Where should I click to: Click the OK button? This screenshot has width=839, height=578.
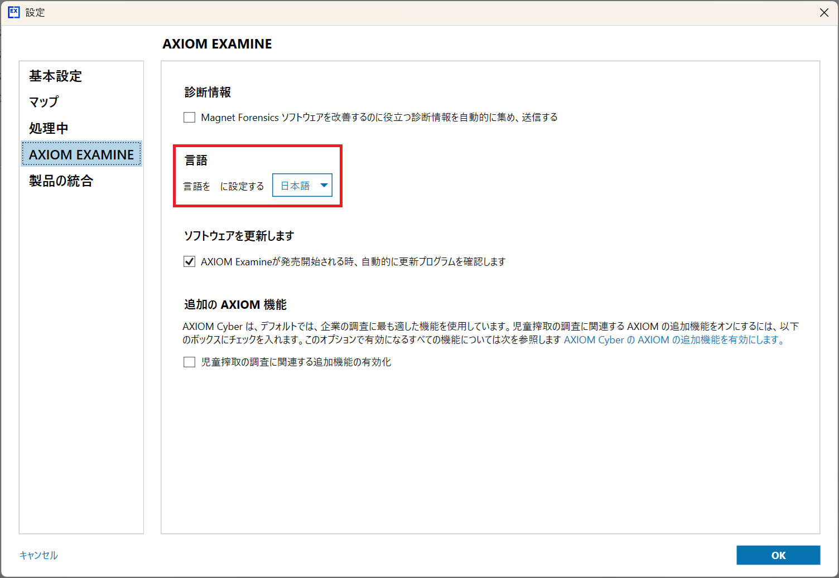[x=778, y=555]
